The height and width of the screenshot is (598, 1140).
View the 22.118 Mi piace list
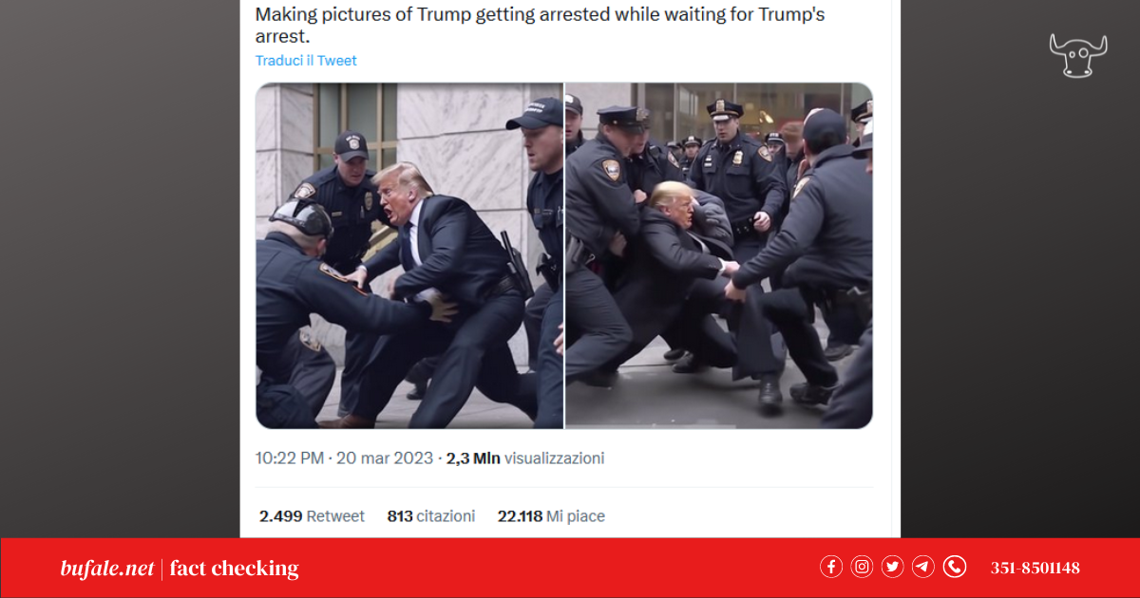pyautogui.click(x=551, y=516)
